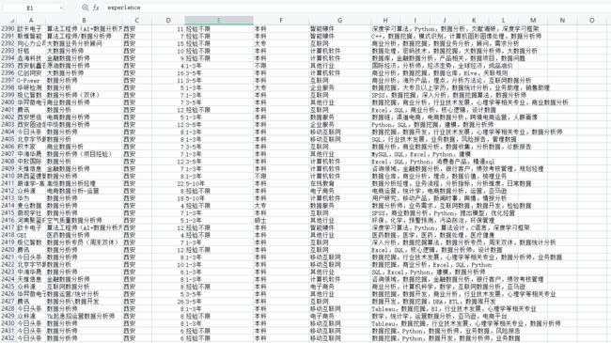This screenshot has width=611, height=343.
Task: Click skills cell starting 'MySQL, SQL, Excel' in row 2407
Action: [x=421, y=154]
